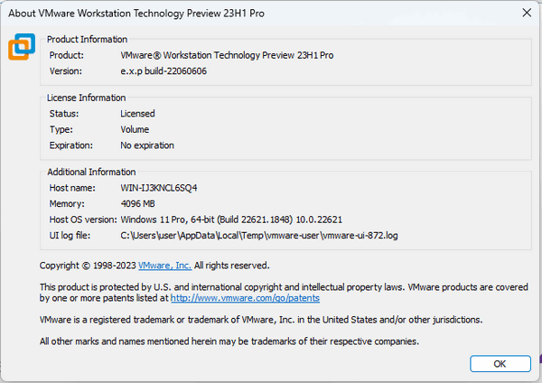The height and width of the screenshot is (383, 542).
Task: Click the UI log file path
Action: pos(259,235)
